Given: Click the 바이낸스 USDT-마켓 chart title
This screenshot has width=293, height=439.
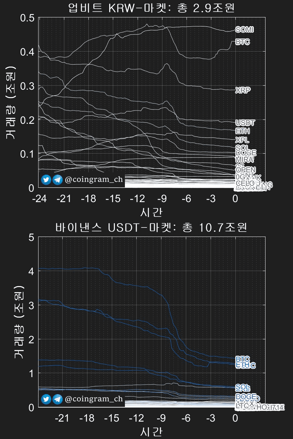Looking at the screenshot, I should 151,228.
